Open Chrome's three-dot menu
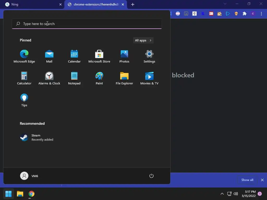Viewport: 267px width, 200px height. coord(261,14)
